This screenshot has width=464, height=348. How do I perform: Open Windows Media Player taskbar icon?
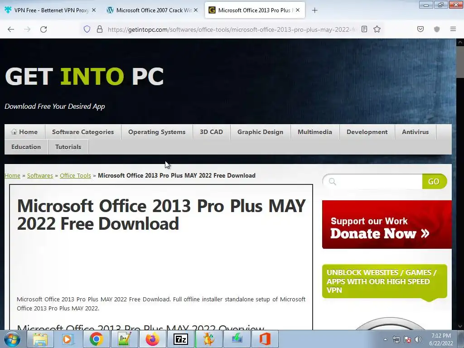[68, 339]
